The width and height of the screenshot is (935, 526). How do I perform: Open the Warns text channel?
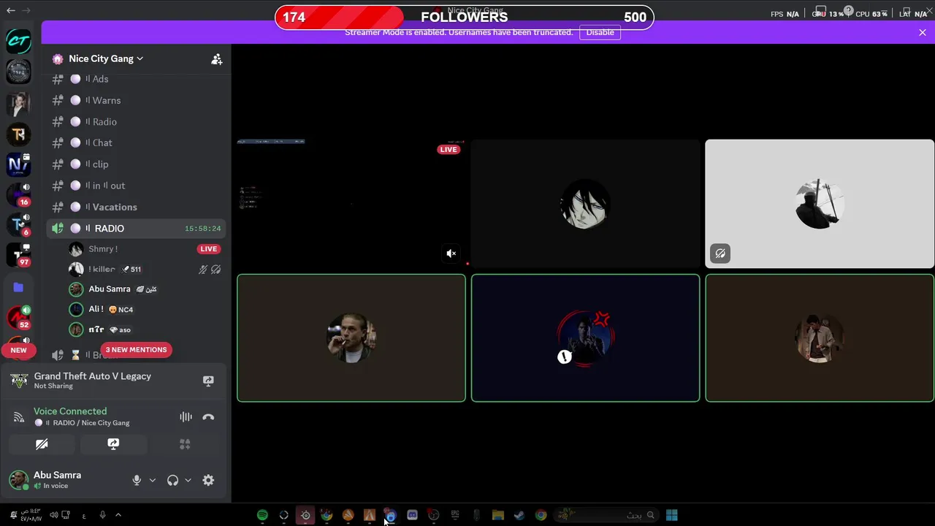click(136, 100)
